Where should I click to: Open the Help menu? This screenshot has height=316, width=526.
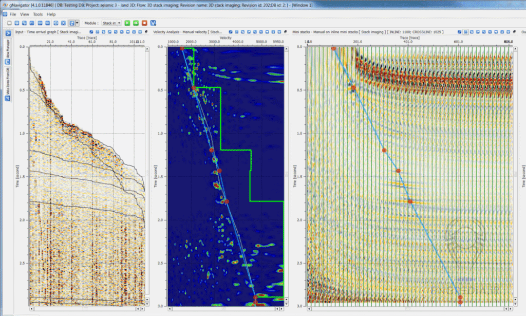(x=51, y=14)
